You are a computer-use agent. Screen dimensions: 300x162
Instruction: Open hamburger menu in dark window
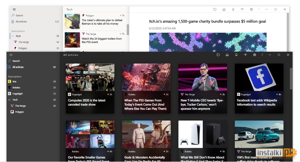pyautogui.click(x=11, y=55)
